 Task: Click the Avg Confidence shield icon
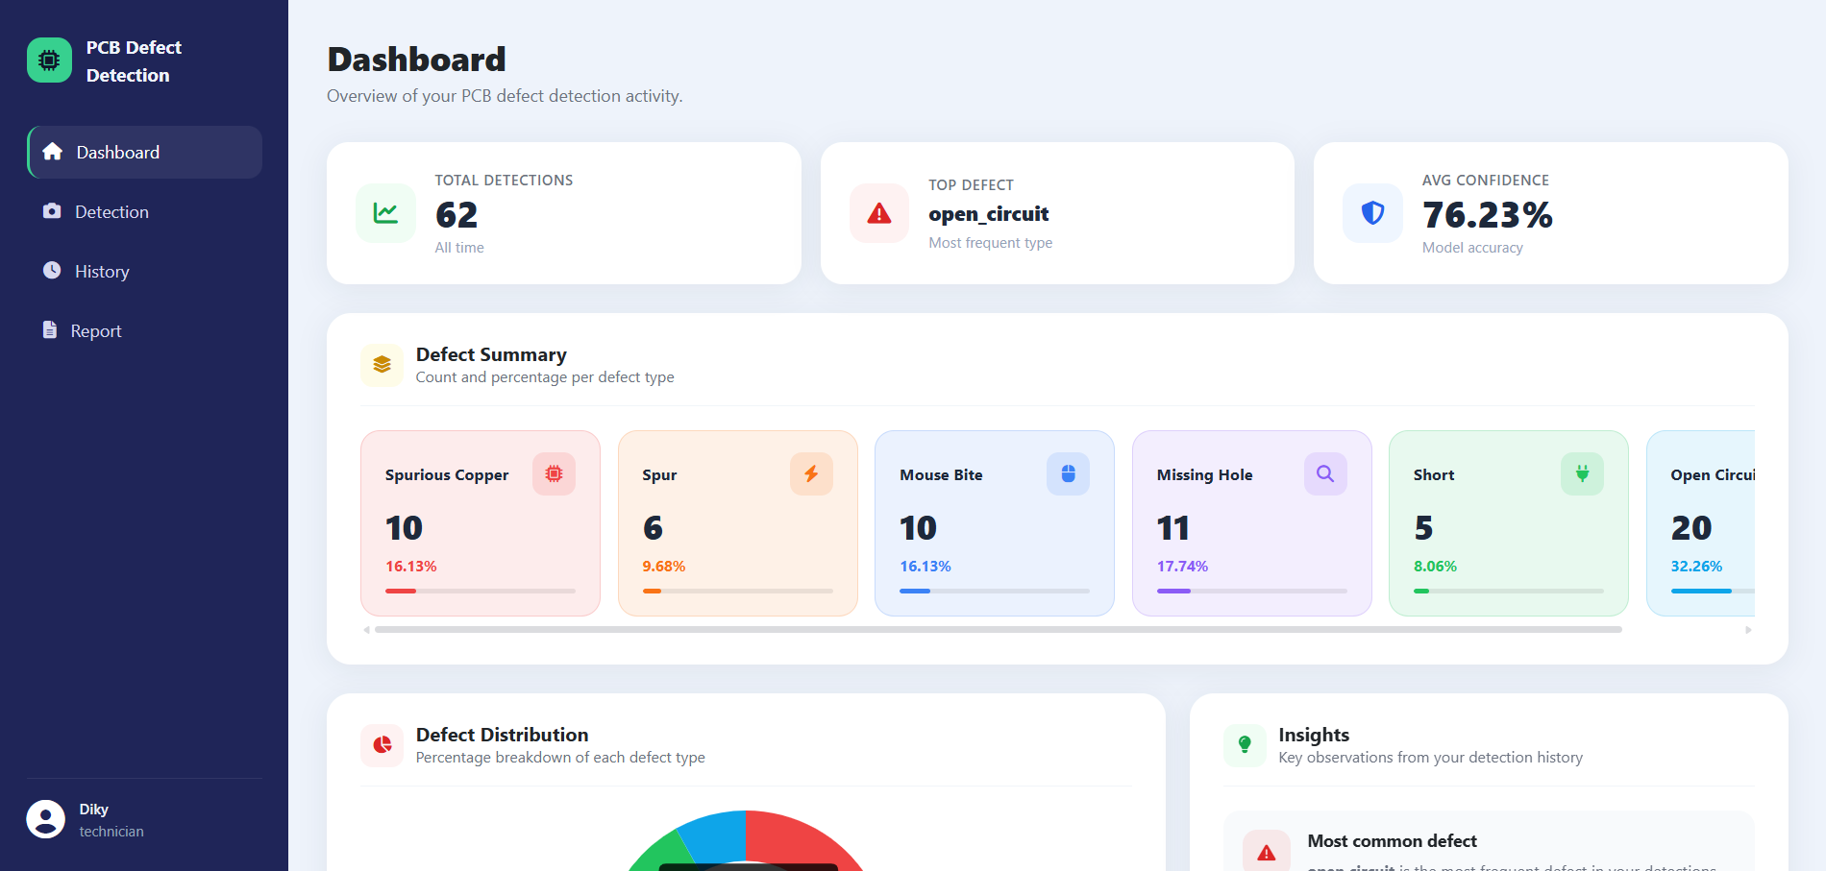pyautogui.click(x=1372, y=213)
